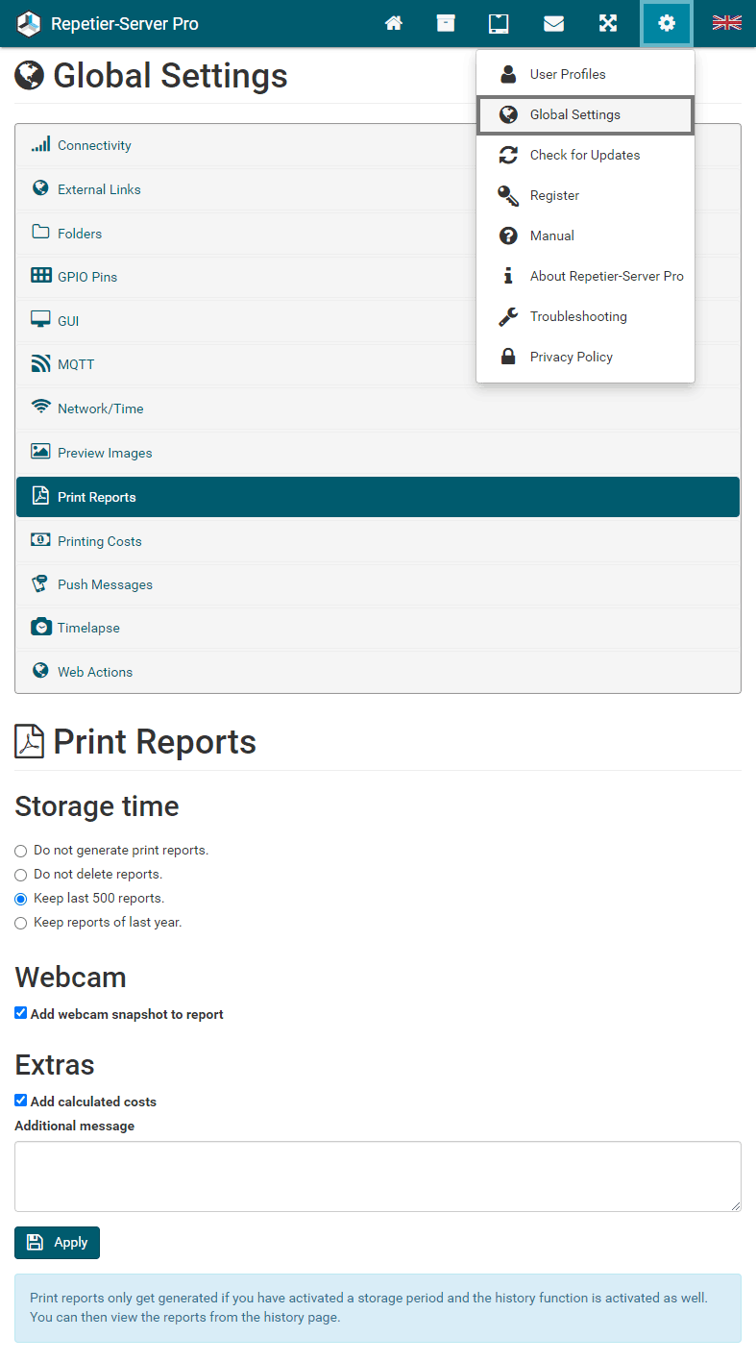The width and height of the screenshot is (756, 1362).
Task: Select Check for Updates menu entry
Action: (x=584, y=155)
